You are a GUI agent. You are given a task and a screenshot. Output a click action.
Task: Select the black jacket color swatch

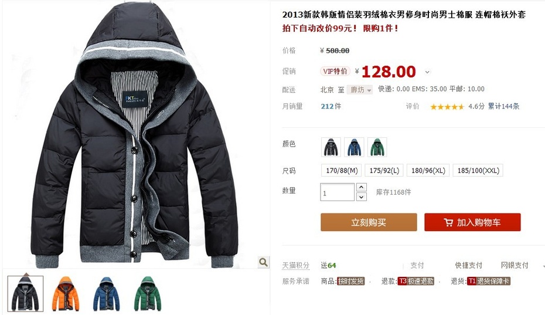pos(331,147)
